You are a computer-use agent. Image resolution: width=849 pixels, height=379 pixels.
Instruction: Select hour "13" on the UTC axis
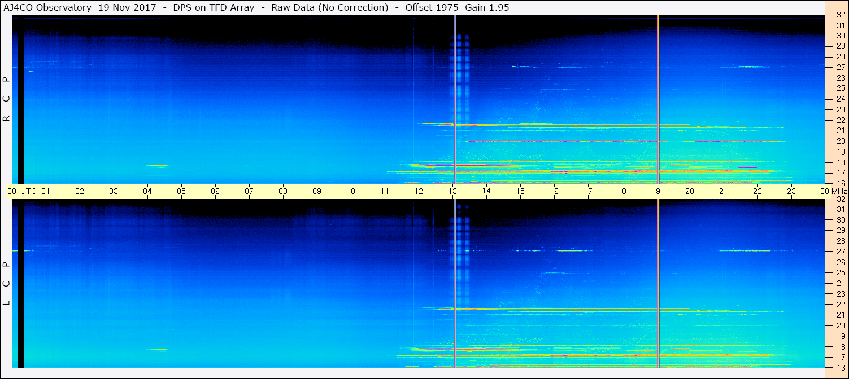(x=452, y=191)
